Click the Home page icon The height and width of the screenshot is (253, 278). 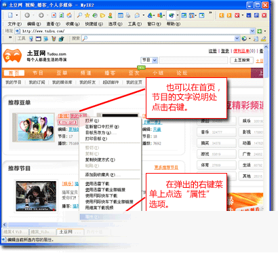(69, 15)
